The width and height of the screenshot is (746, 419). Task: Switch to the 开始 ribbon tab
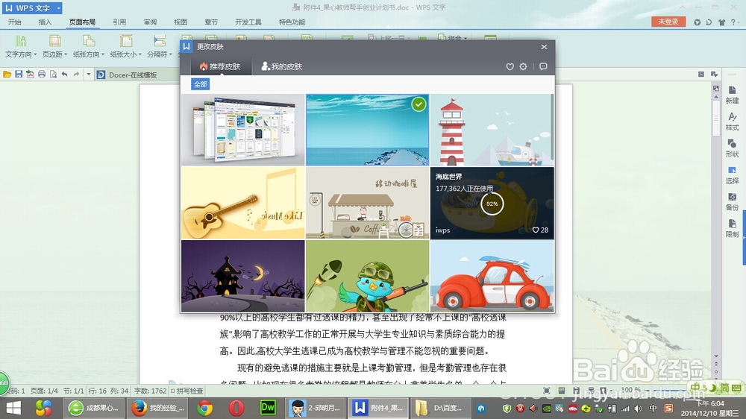(15, 22)
